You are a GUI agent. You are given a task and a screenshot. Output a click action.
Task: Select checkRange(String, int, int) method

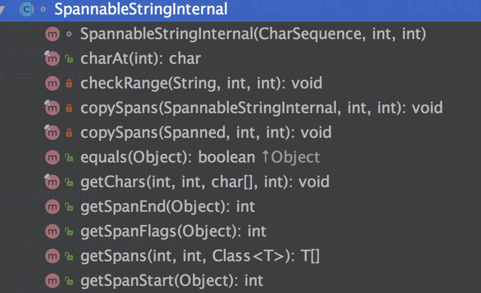(x=201, y=83)
